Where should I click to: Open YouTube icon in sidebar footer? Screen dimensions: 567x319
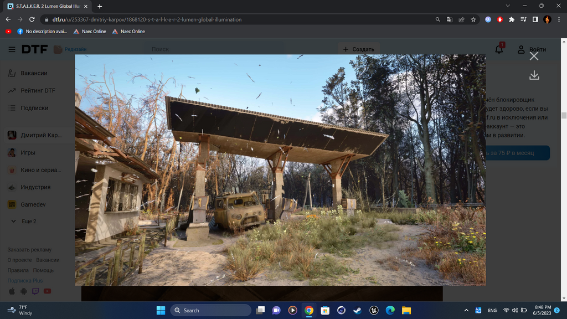click(48, 291)
